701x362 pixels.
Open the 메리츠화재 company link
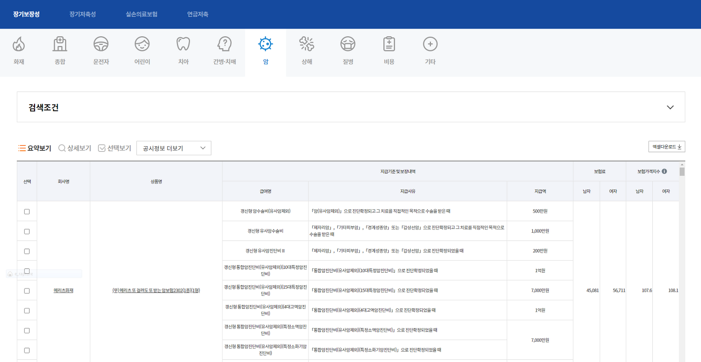[x=64, y=290]
